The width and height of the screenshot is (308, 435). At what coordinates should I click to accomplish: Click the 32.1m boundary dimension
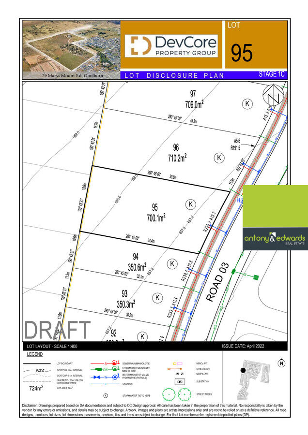(x=140, y=276)
